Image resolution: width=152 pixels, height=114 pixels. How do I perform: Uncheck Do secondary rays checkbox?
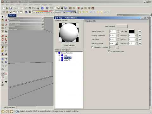(x=109, y=51)
